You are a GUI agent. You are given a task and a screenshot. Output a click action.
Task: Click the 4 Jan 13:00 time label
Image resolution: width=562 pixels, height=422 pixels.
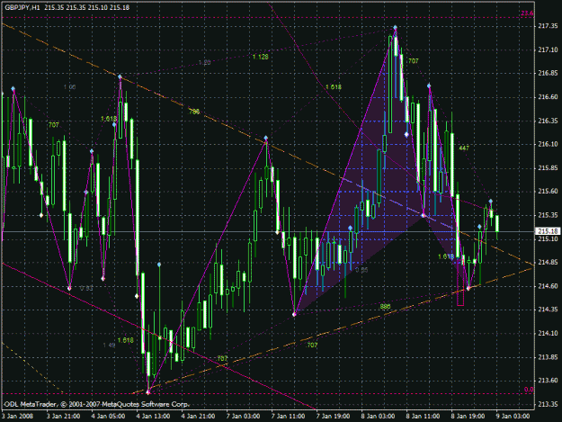153,416
